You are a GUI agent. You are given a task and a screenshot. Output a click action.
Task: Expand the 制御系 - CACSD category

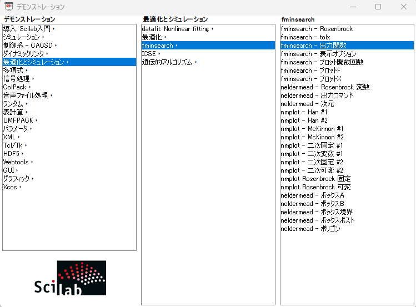click(x=29, y=46)
